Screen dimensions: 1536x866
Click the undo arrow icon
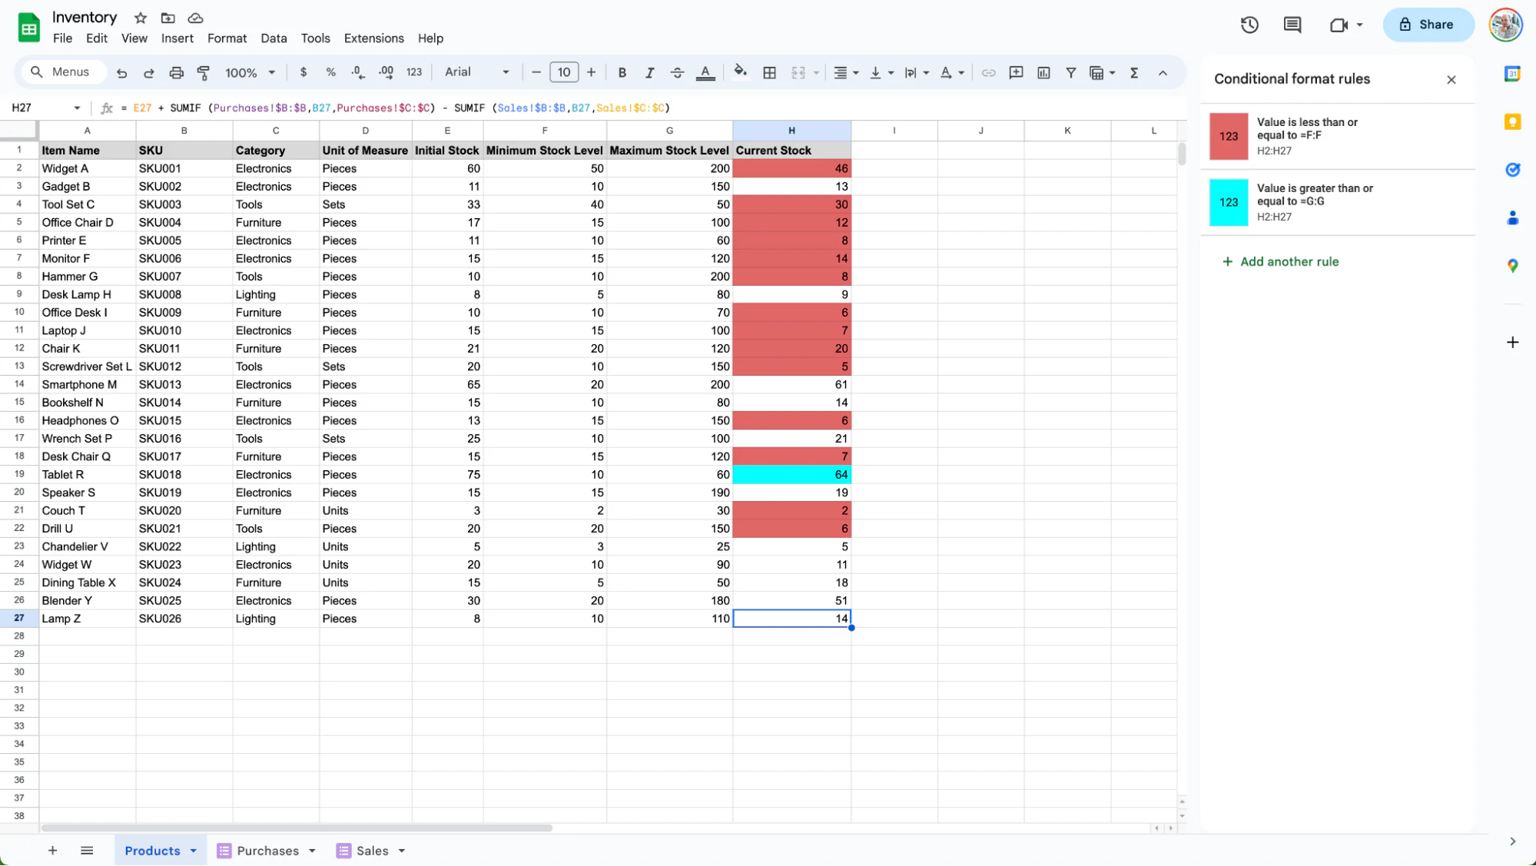tap(121, 73)
